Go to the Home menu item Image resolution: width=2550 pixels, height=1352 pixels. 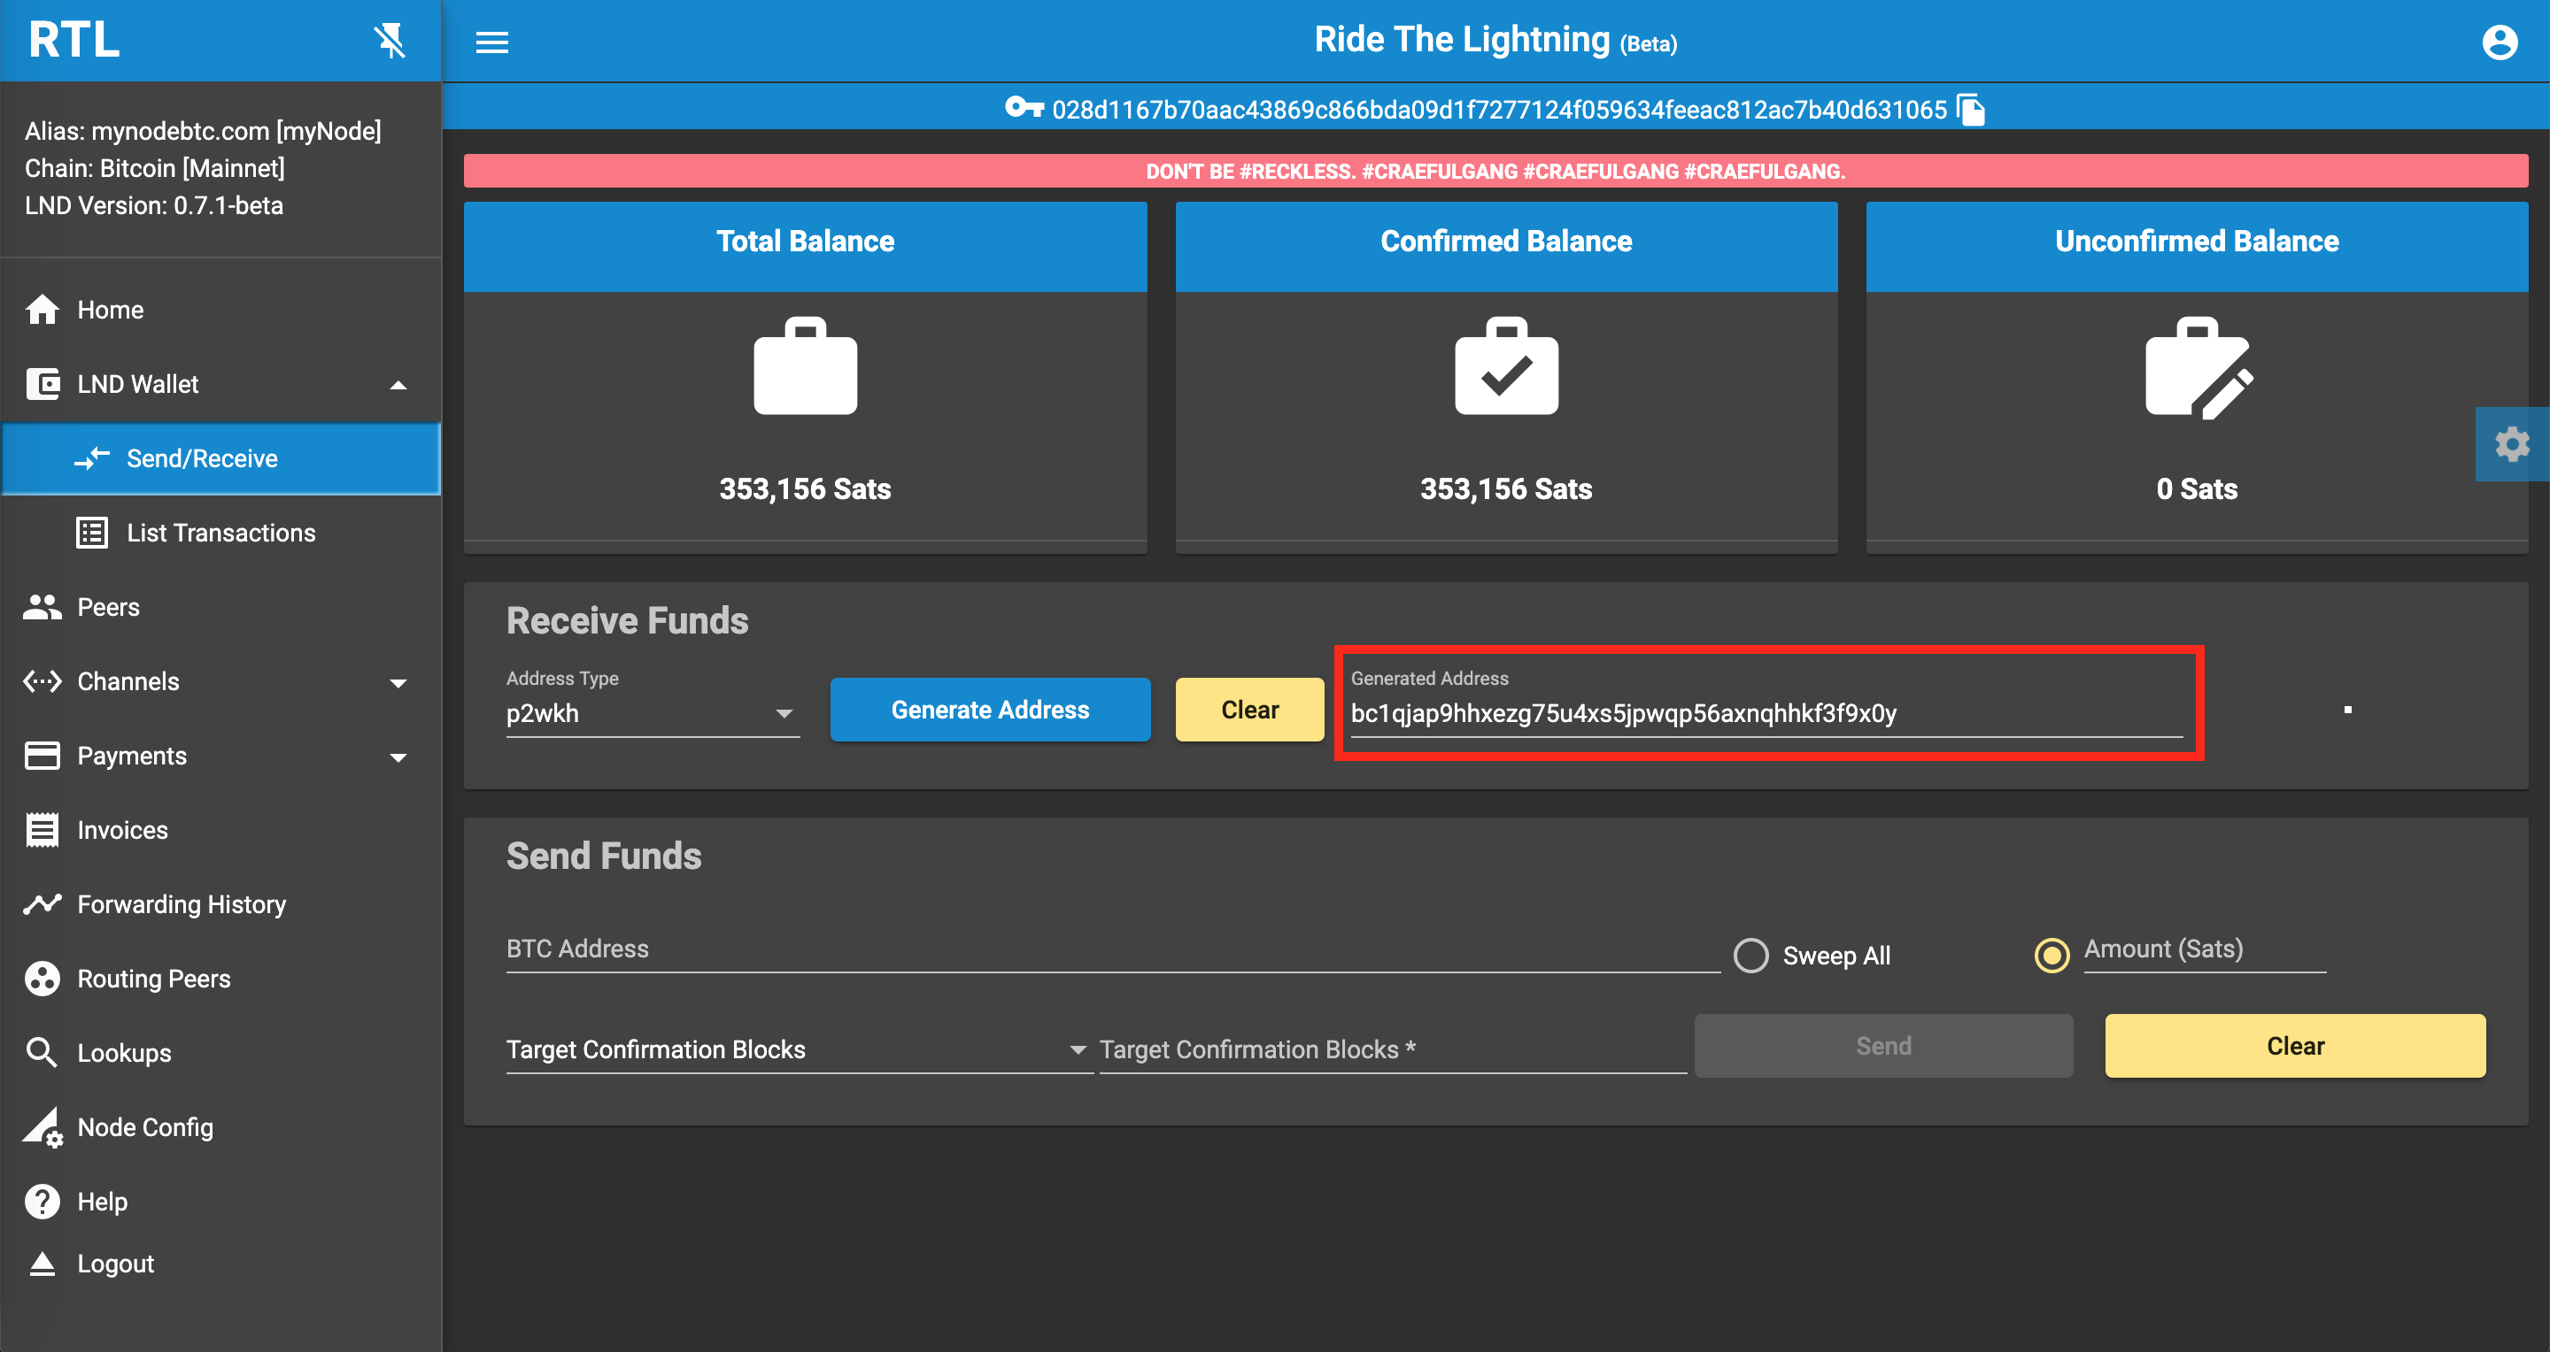click(220, 310)
